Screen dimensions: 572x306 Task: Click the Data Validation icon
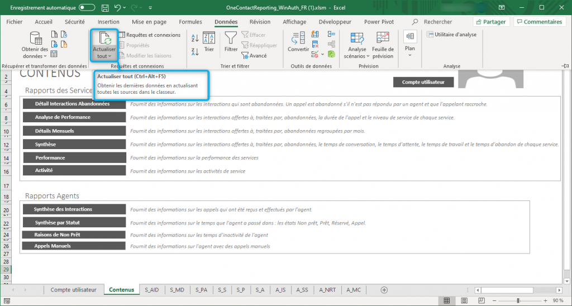click(x=314, y=54)
